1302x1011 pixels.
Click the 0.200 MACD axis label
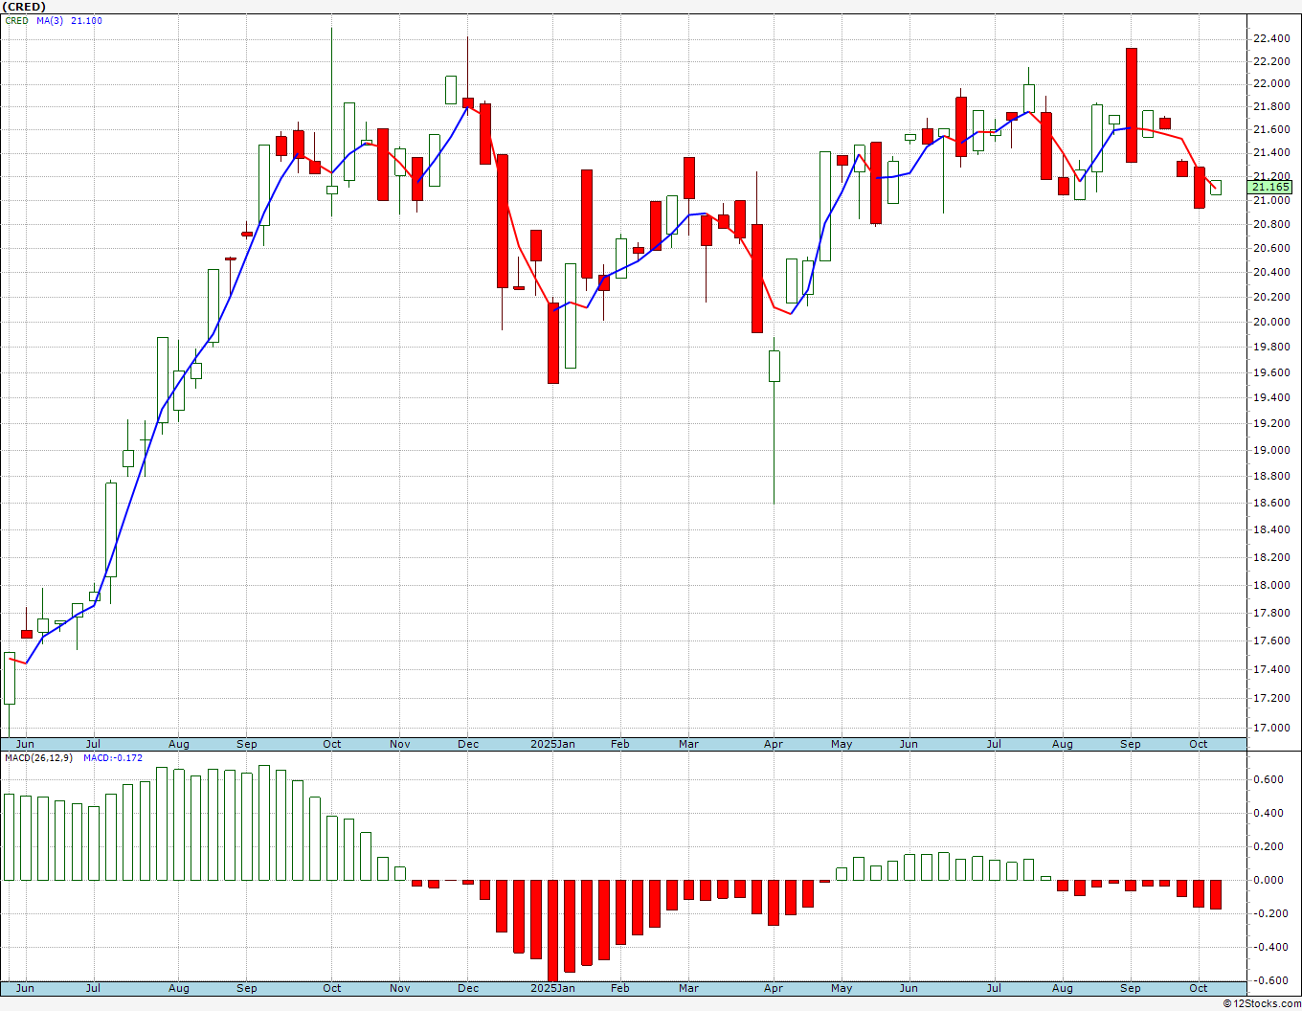tap(1268, 846)
